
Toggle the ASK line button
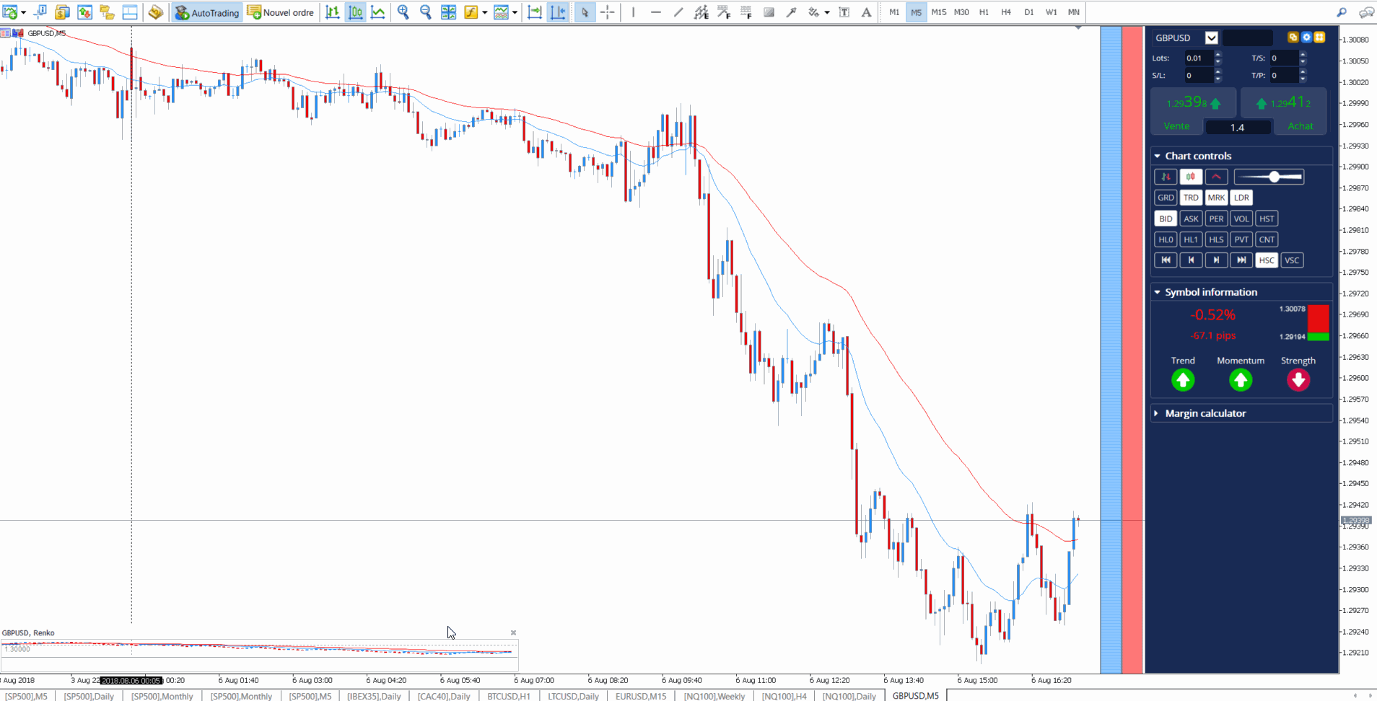(1191, 219)
